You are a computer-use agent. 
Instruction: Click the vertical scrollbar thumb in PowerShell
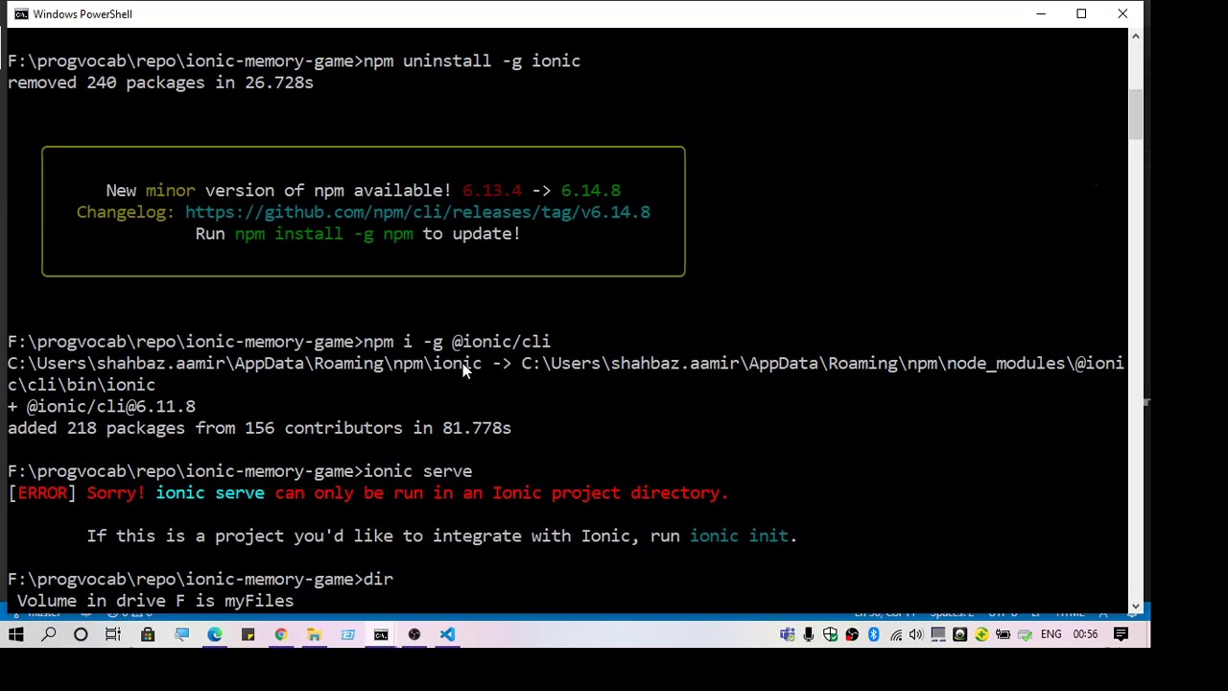(x=1136, y=115)
